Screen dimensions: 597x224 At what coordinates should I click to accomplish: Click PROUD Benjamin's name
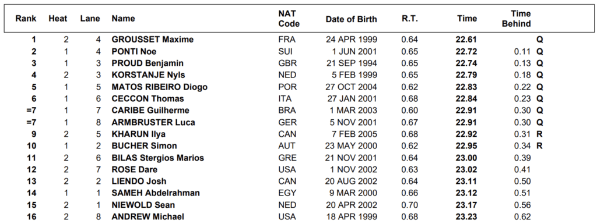[148, 63]
